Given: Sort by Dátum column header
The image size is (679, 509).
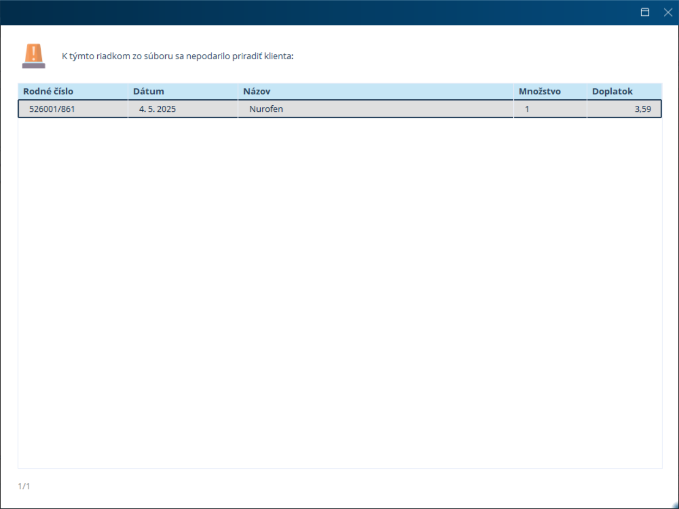Looking at the screenshot, I should point(183,91).
